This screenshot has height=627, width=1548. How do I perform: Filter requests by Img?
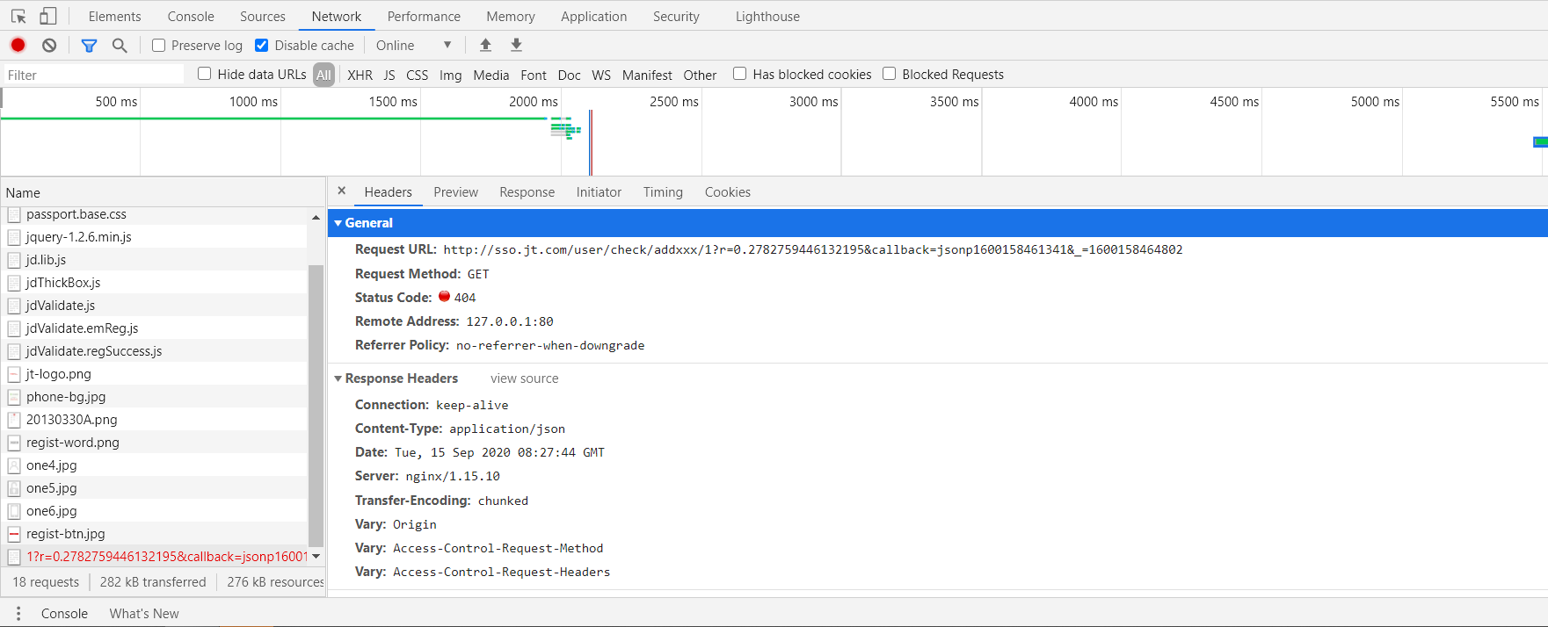[450, 75]
